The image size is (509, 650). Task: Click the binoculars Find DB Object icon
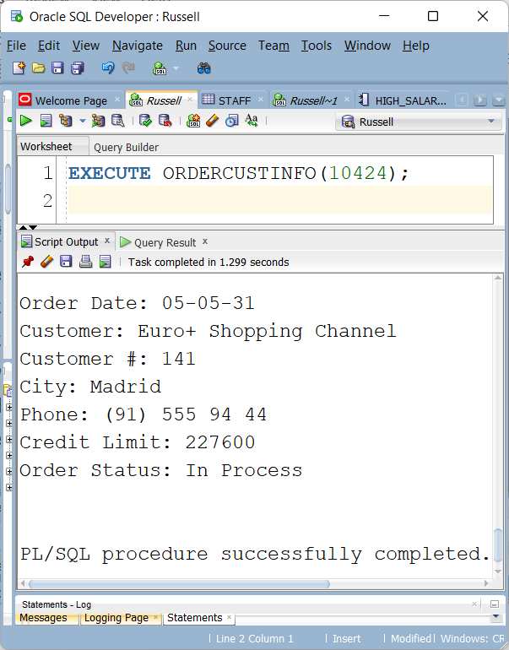click(203, 68)
